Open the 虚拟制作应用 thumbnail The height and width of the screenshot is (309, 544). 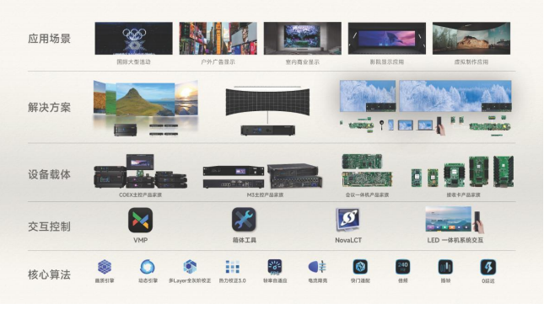pos(471,39)
